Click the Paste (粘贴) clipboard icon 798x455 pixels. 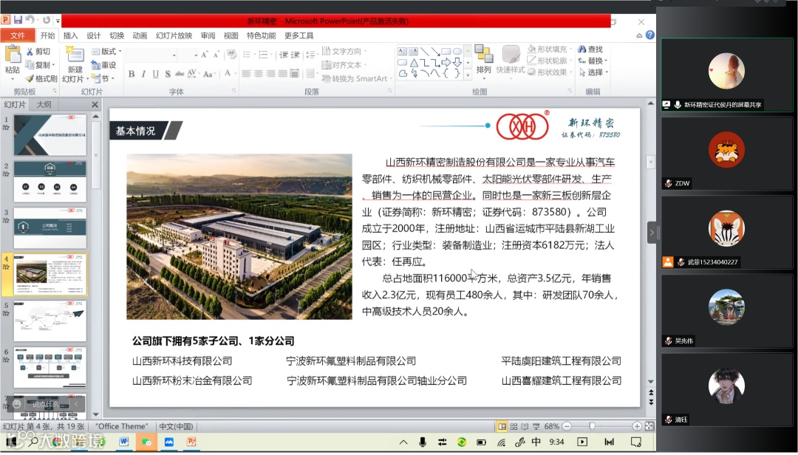13,55
